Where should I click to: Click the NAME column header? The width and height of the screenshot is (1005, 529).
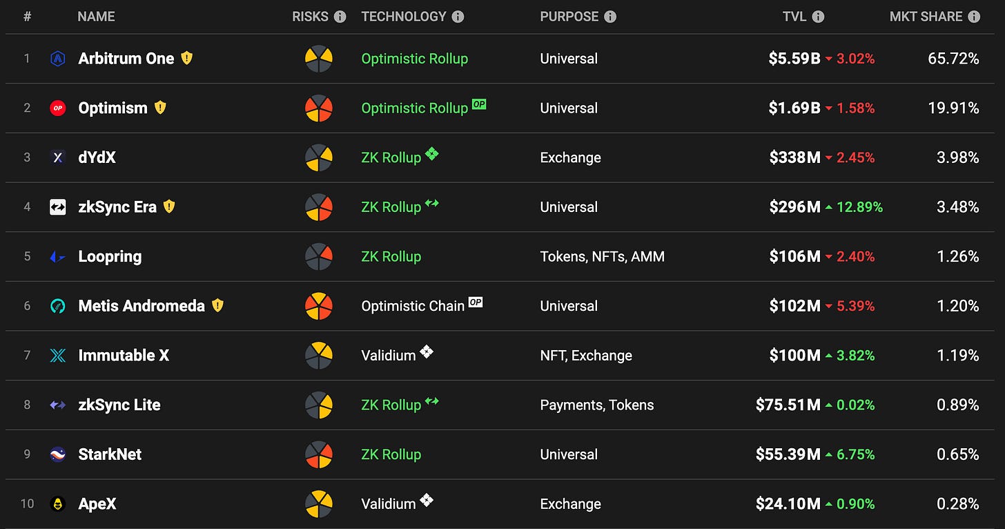96,17
